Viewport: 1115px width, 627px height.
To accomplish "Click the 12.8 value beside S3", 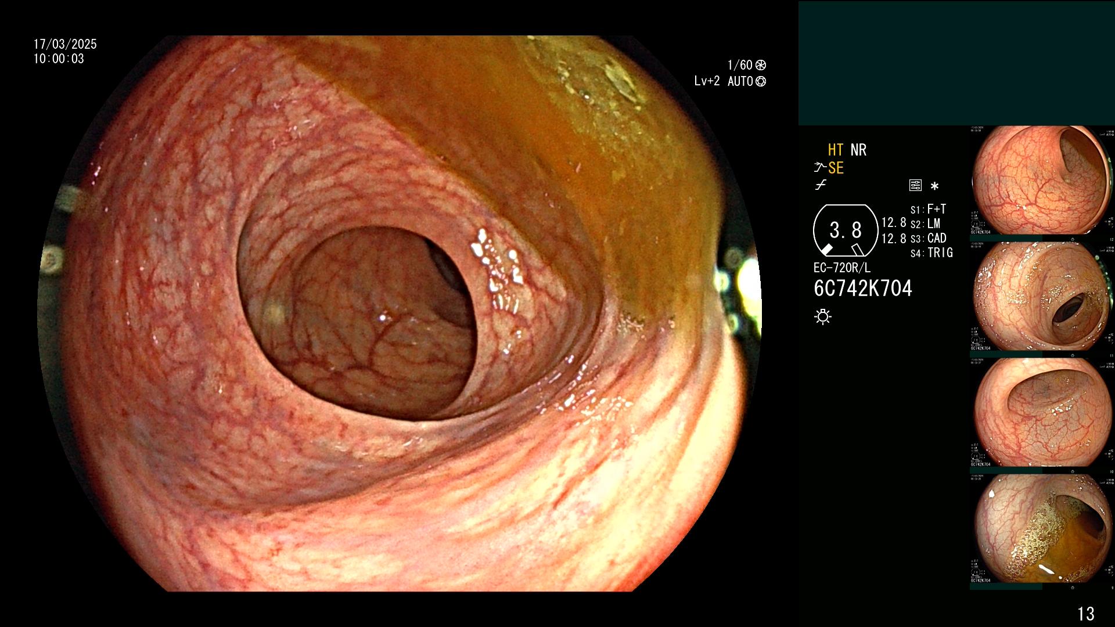I will point(894,238).
